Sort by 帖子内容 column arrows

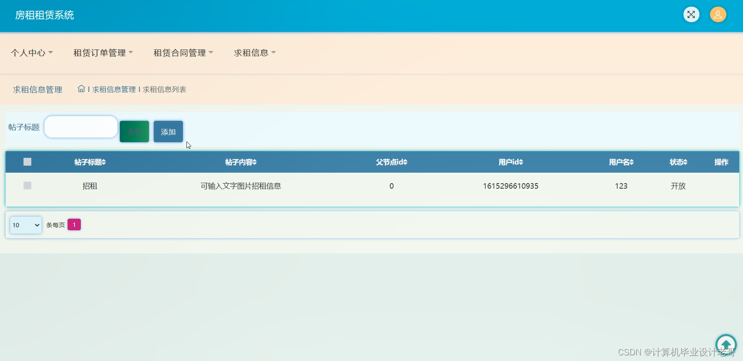tap(255, 162)
